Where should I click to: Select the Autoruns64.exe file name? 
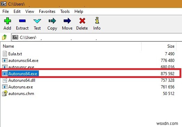[x=23, y=74]
